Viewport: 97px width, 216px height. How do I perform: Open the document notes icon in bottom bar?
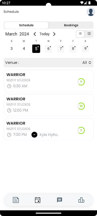point(16,200)
